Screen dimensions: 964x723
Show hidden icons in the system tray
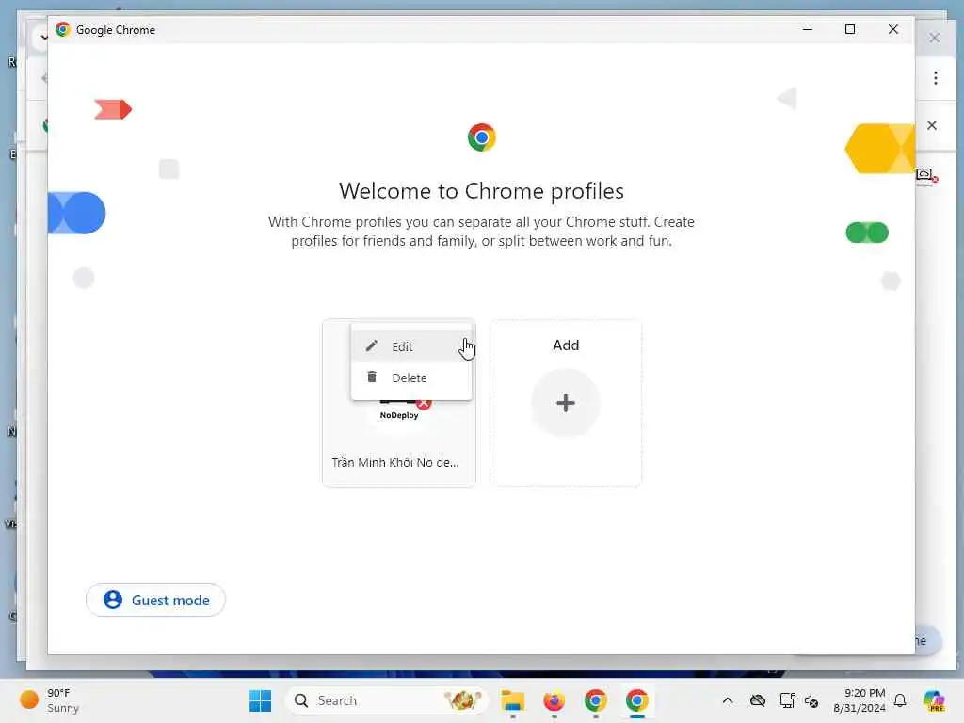pos(728,700)
